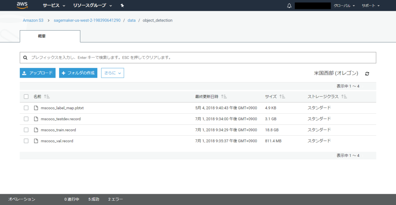Click the アップロード button

(38, 73)
